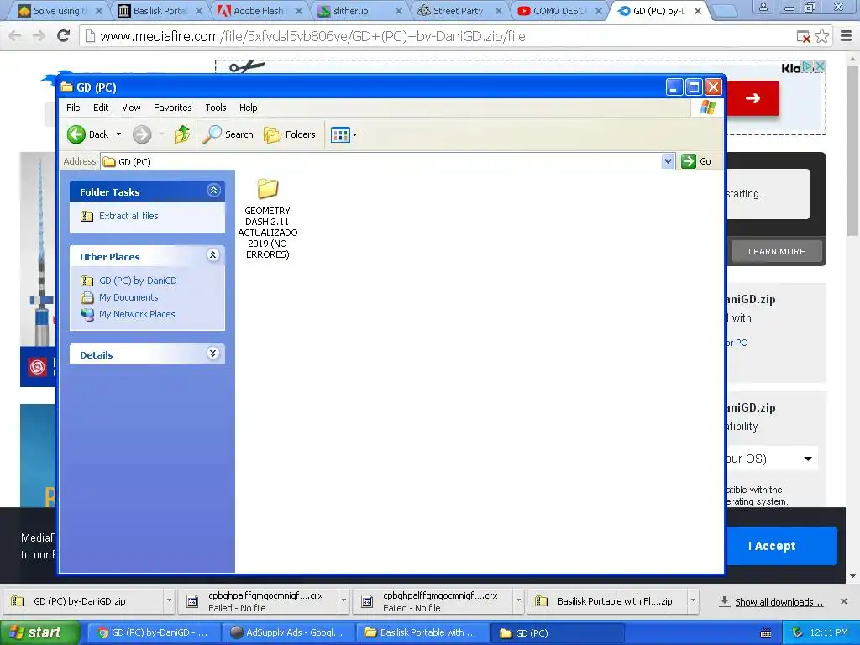Click the I Accept button
Image resolution: width=860 pixels, height=645 pixels.
(782, 546)
